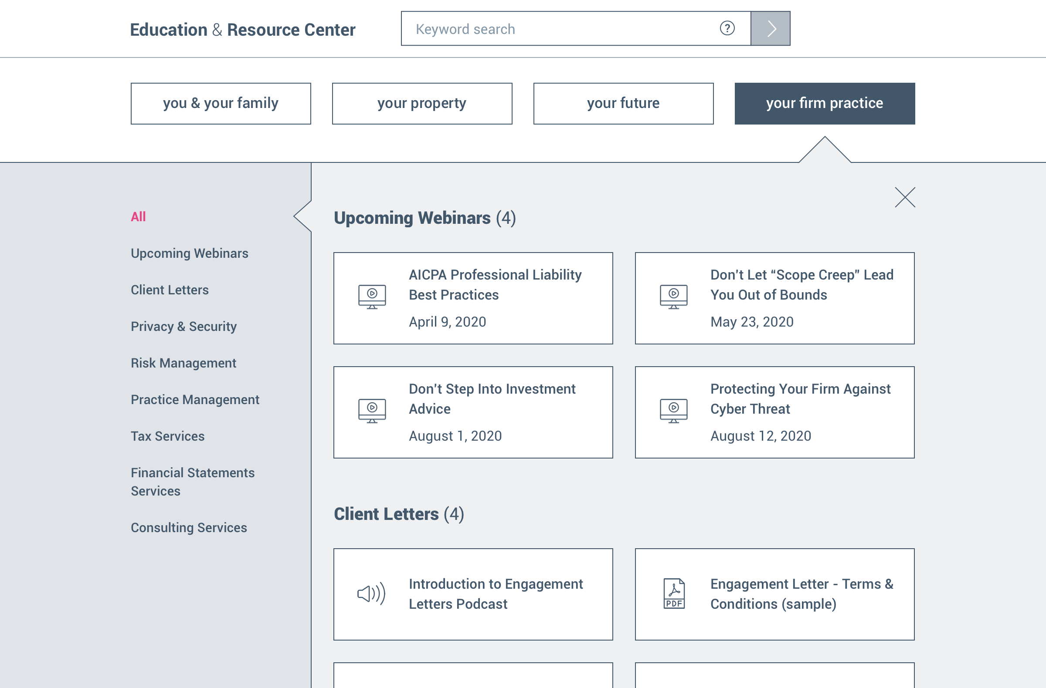
Task: Choose Risk Management in sidebar
Action: tap(183, 363)
